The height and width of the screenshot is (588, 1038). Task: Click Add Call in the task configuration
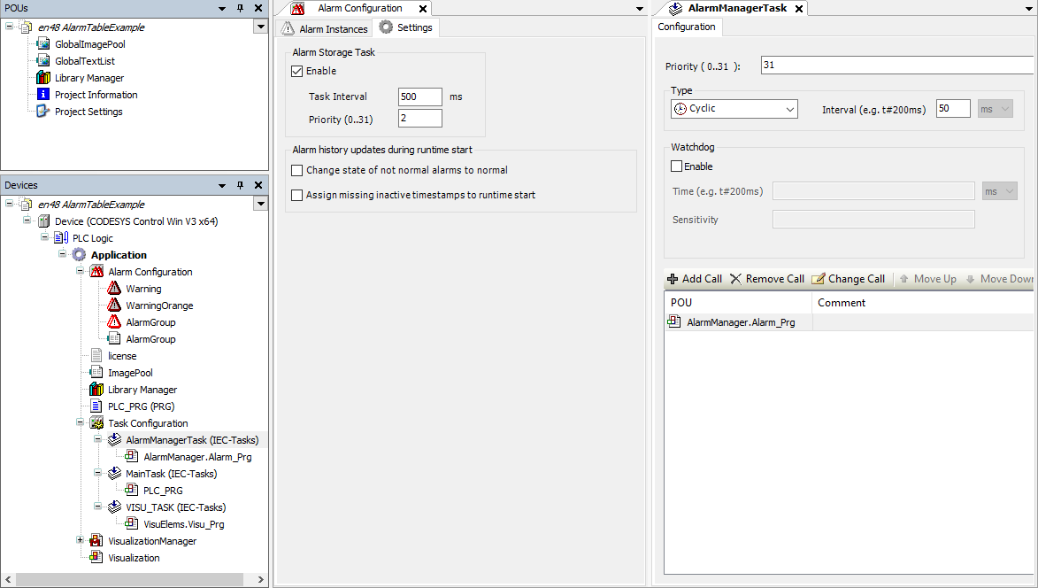tap(695, 278)
